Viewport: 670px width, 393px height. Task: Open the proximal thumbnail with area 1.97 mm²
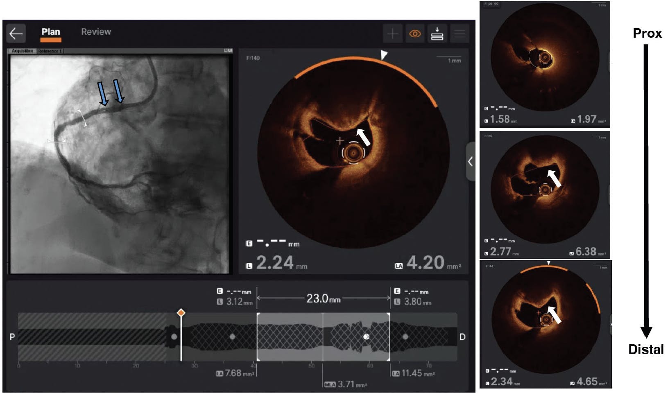pos(545,63)
